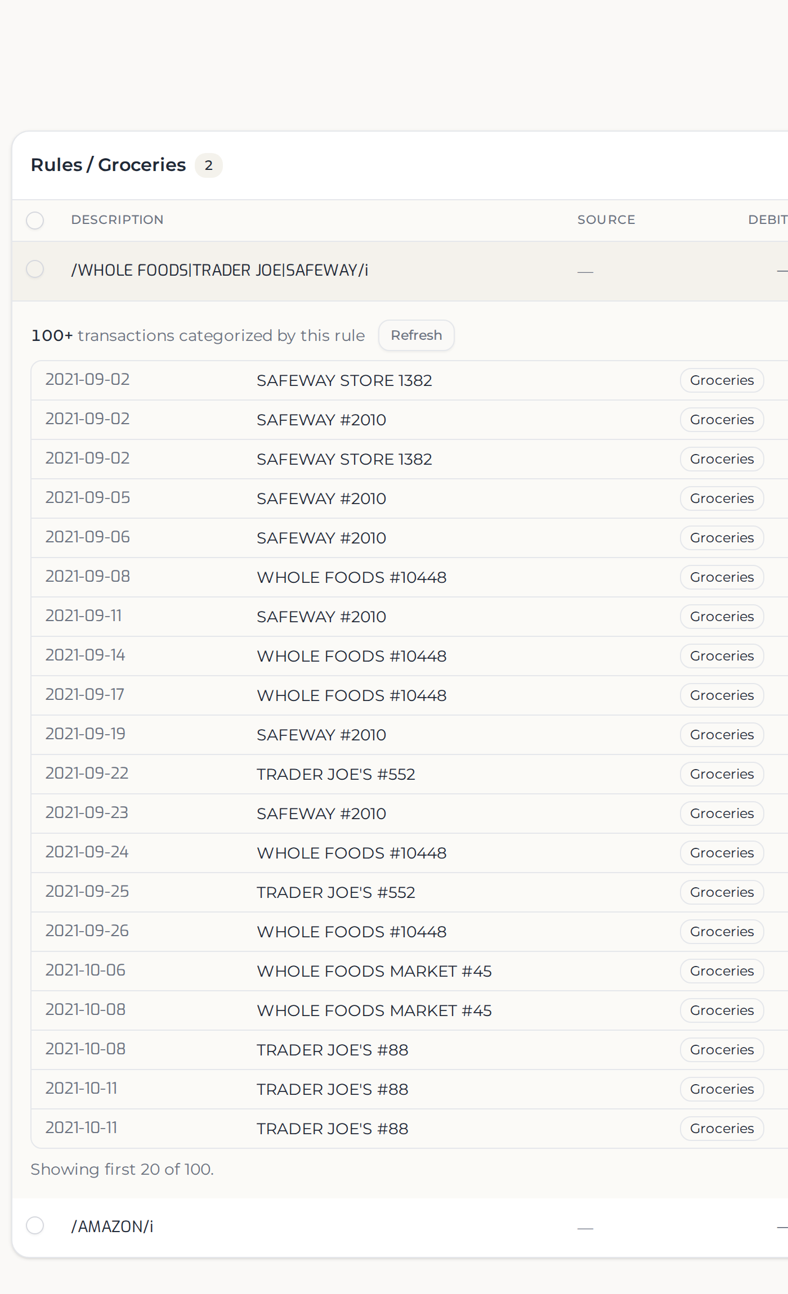Select the 2021-09-24 WHOLE FOODS #10448 transaction
This screenshot has height=1294, width=788.
pos(409,853)
